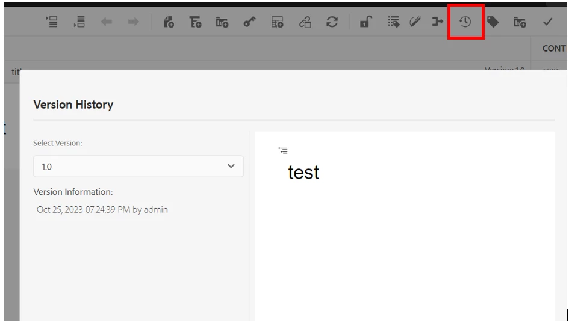Click the tree-with-plus insert icon
Screen dimensions: 569x321
[195, 22]
